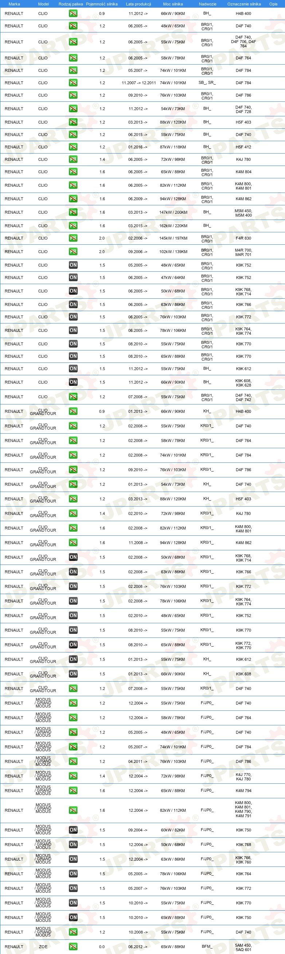This screenshot has height=954, width=285.
Task: Click petrol icon in 162kW / 220KM row
Action: point(73,225)
